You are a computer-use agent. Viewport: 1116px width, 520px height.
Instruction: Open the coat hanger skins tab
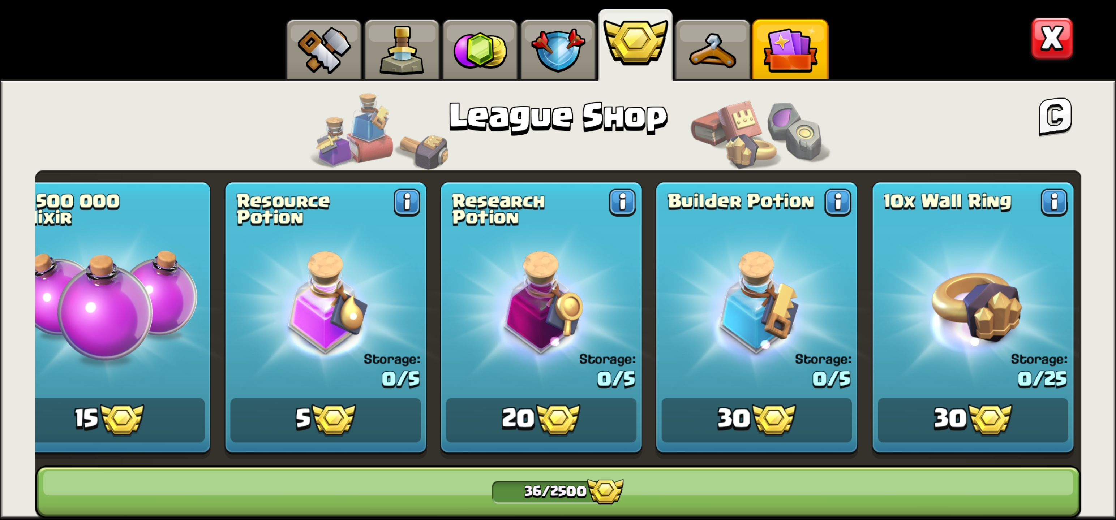click(x=713, y=50)
